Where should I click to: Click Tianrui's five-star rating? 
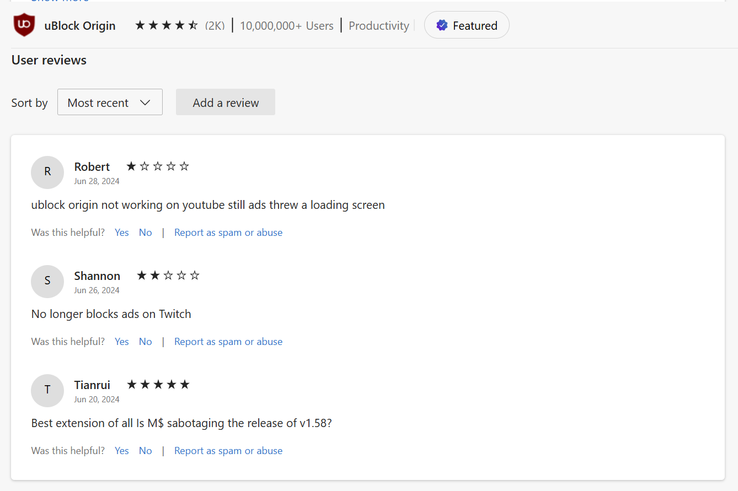pos(158,385)
